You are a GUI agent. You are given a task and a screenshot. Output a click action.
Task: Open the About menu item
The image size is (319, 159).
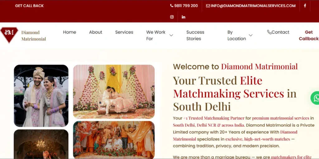[x=96, y=32]
